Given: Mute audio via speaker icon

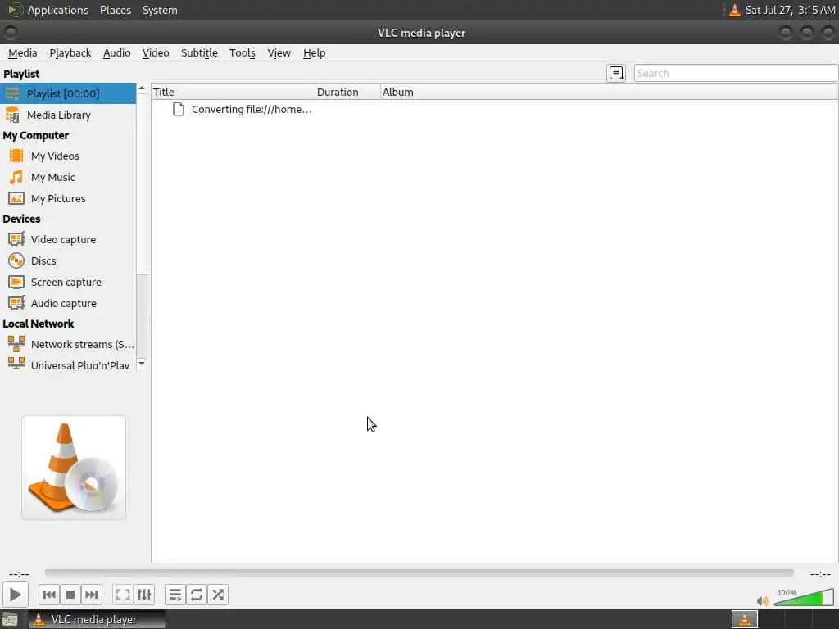Looking at the screenshot, I should coord(763,600).
